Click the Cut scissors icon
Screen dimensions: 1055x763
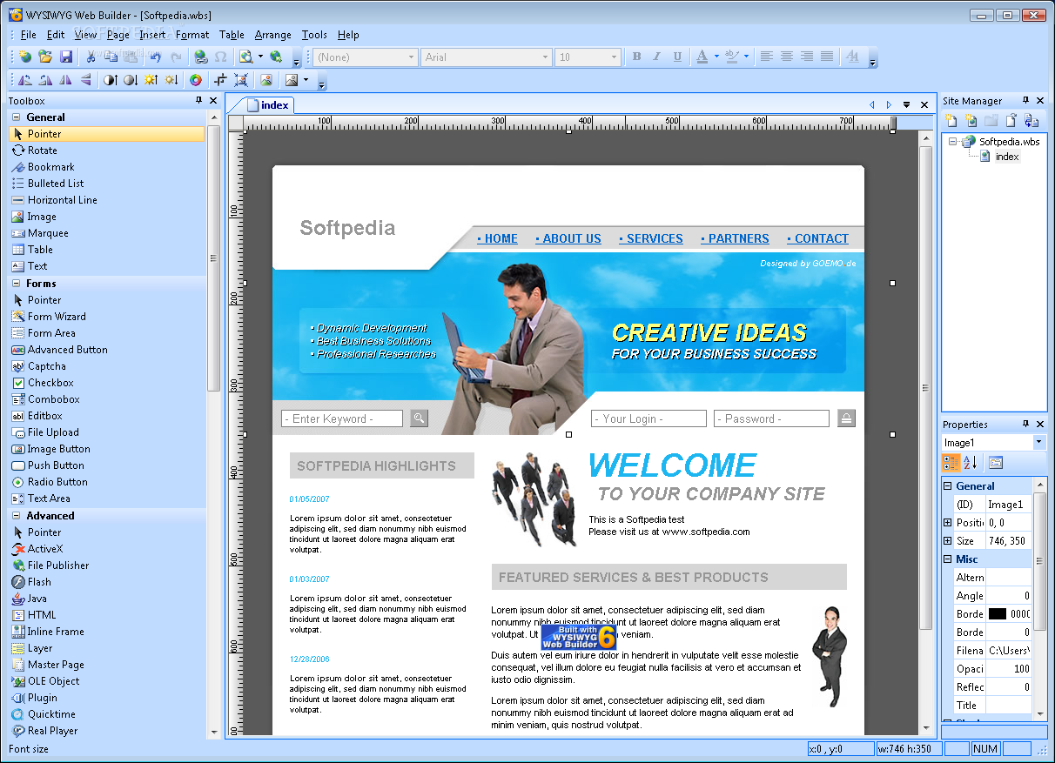coord(91,57)
